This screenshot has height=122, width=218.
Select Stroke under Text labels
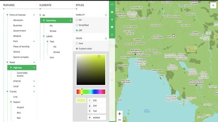(x=57, y=52)
